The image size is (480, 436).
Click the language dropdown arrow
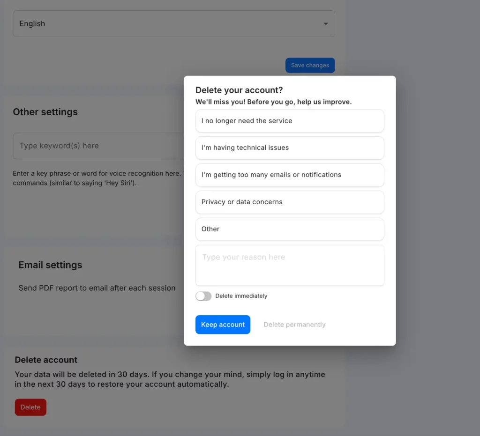[326, 24]
